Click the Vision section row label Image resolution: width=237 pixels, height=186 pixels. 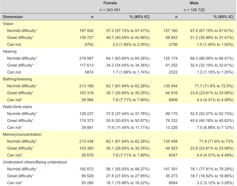click(8, 24)
